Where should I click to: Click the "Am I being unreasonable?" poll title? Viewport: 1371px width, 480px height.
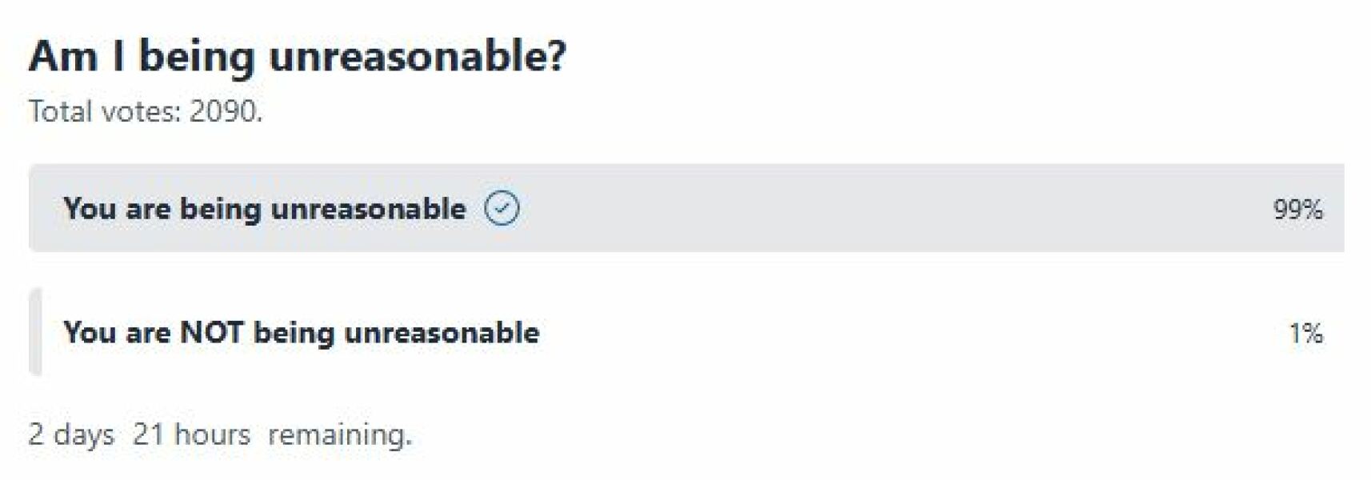(x=297, y=56)
